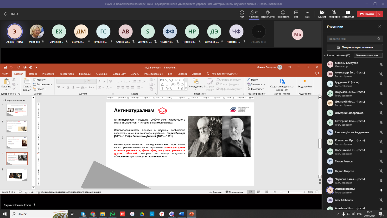Open the Файл tab in PowerPoint
The width and height of the screenshot is (387, 218).
(x=5, y=74)
